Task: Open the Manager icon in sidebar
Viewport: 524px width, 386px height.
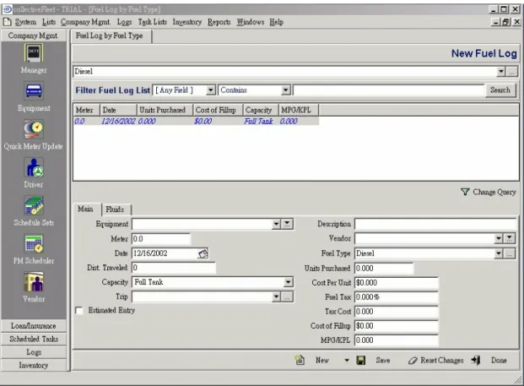Action: pos(34,53)
